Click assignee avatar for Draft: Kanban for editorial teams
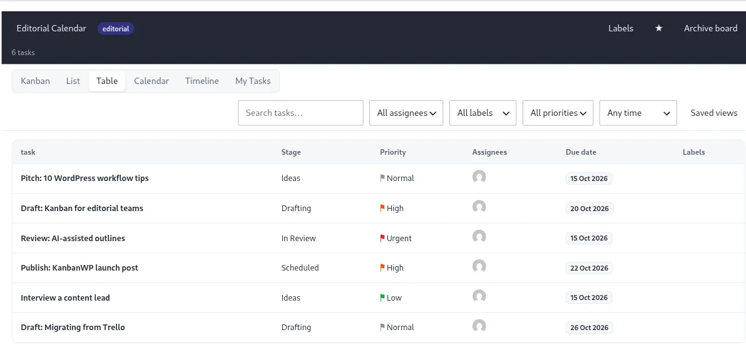 click(x=479, y=207)
